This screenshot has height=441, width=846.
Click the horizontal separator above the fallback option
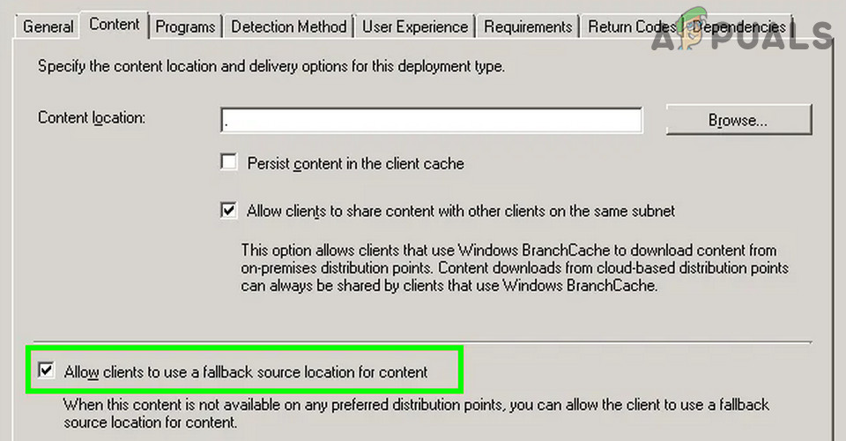tap(422, 341)
